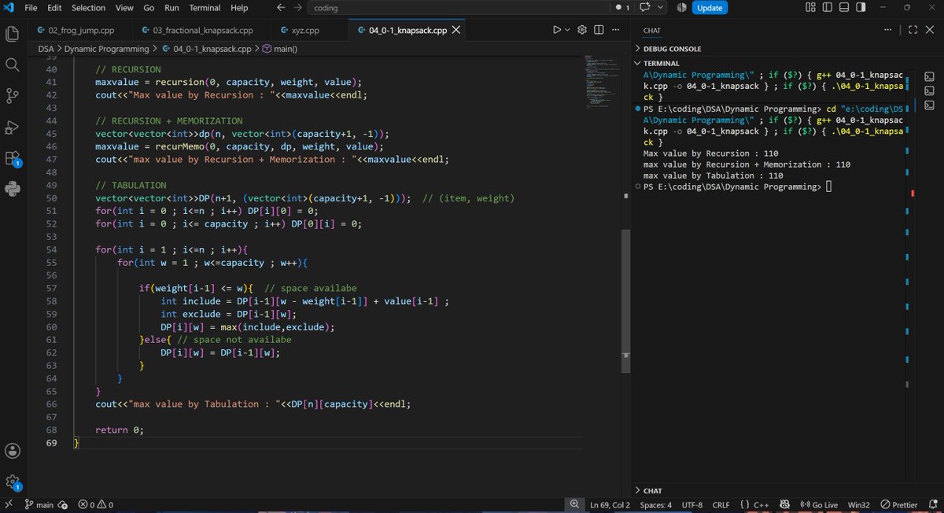Change Spaces: 4 indentation setting
This screenshot has width=944, height=513.
(x=656, y=504)
